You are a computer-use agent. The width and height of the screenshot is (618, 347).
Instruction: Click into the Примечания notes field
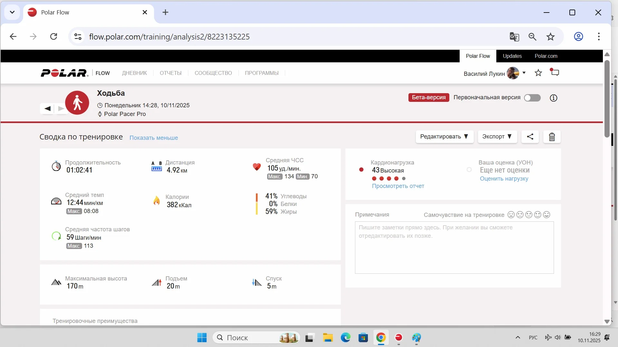point(454,247)
